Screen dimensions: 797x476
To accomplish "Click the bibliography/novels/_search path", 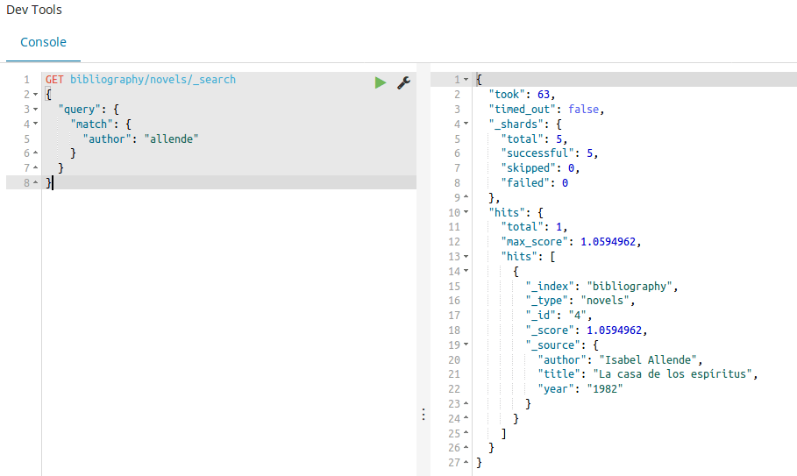I will click(153, 79).
